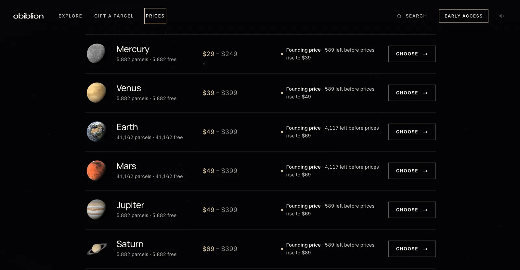Choose the Jupiter row
This screenshot has height=270, width=520.
[x=412, y=210]
